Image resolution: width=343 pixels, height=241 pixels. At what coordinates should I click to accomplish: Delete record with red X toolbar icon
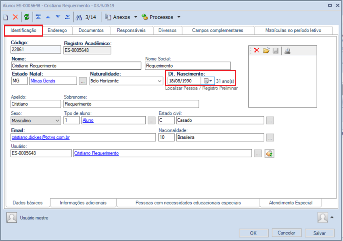pyautogui.click(x=15, y=17)
